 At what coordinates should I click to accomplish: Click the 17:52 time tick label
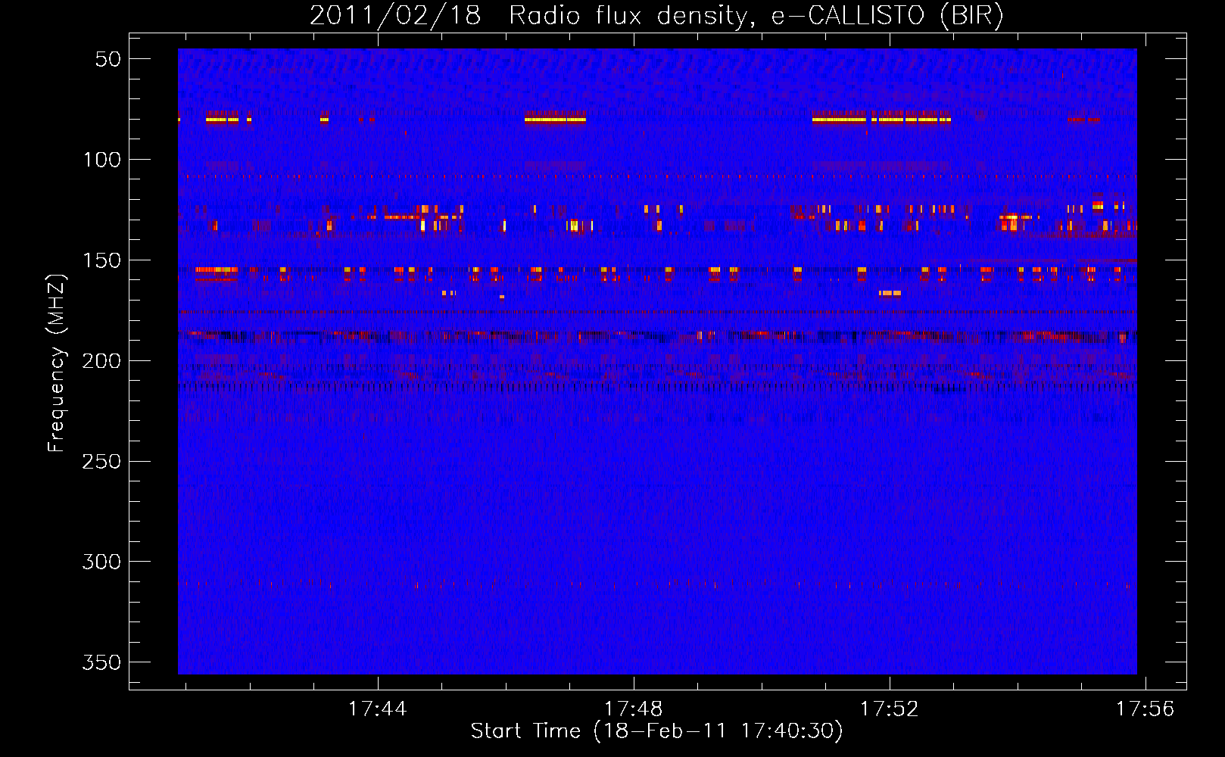pos(889,709)
